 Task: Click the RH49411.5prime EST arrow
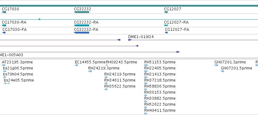[146, 113]
